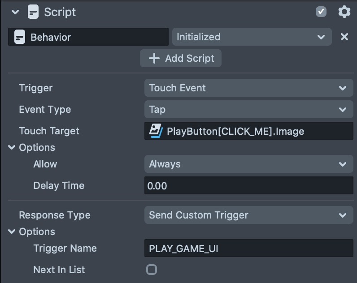Collapse the Options under Response Type
This screenshot has height=283, width=357.
point(12,232)
